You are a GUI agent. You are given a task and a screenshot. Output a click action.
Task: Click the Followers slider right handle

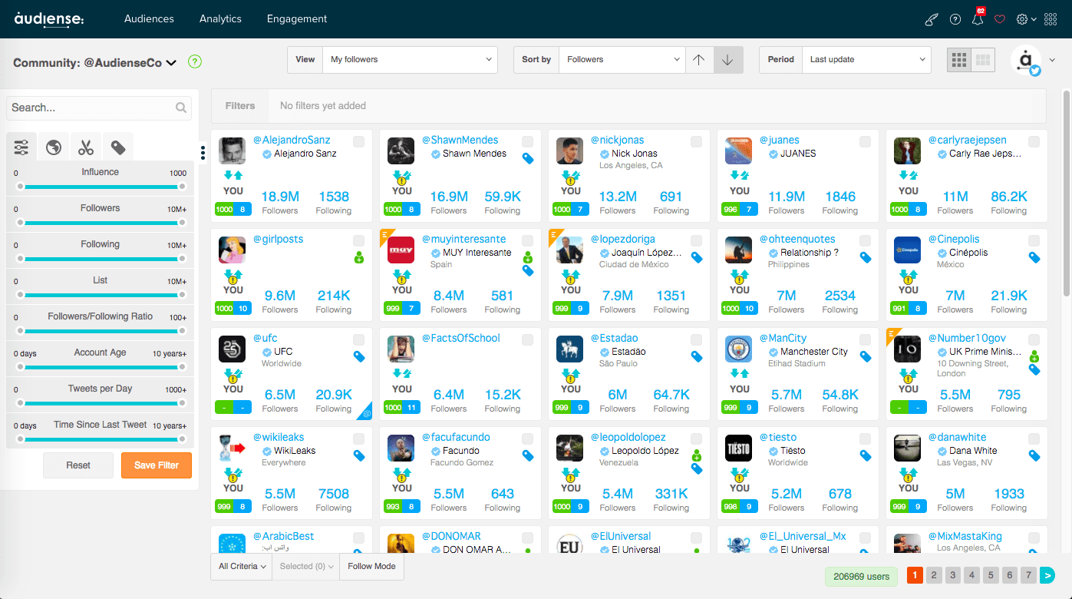point(182,223)
